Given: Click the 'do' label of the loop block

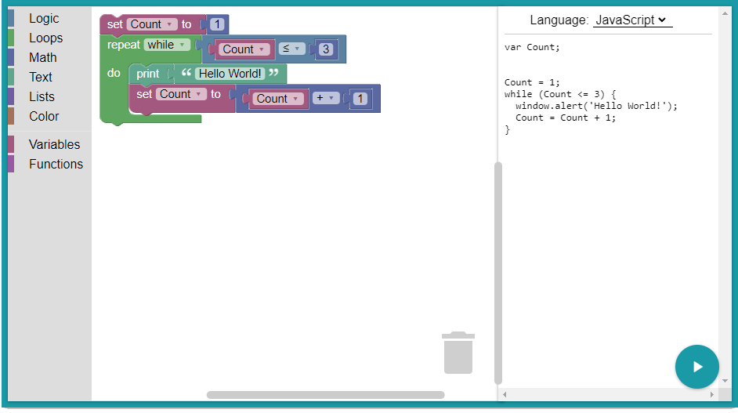Looking at the screenshot, I should 114,73.
